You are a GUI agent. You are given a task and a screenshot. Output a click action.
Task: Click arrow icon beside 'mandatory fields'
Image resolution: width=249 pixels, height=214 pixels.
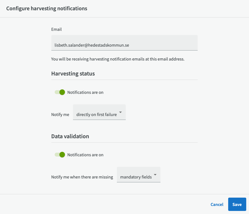point(155,175)
